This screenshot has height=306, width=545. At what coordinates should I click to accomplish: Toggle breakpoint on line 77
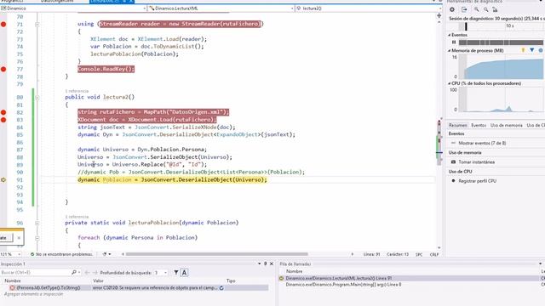(x=3, y=69)
